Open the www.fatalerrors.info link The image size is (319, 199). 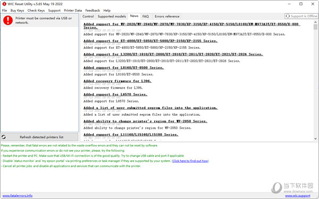pos(18,195)
